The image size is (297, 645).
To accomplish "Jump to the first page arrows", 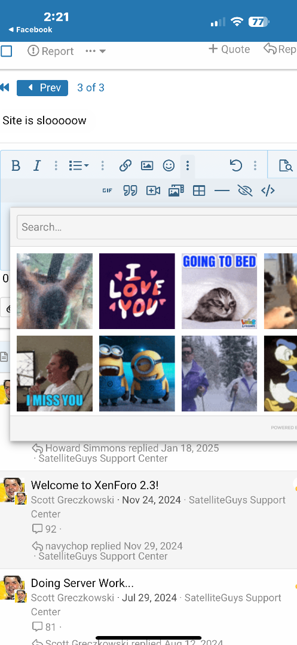I will click(5, 88).
